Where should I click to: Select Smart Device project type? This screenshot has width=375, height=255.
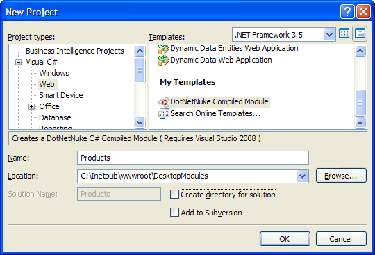pos(61,95)
